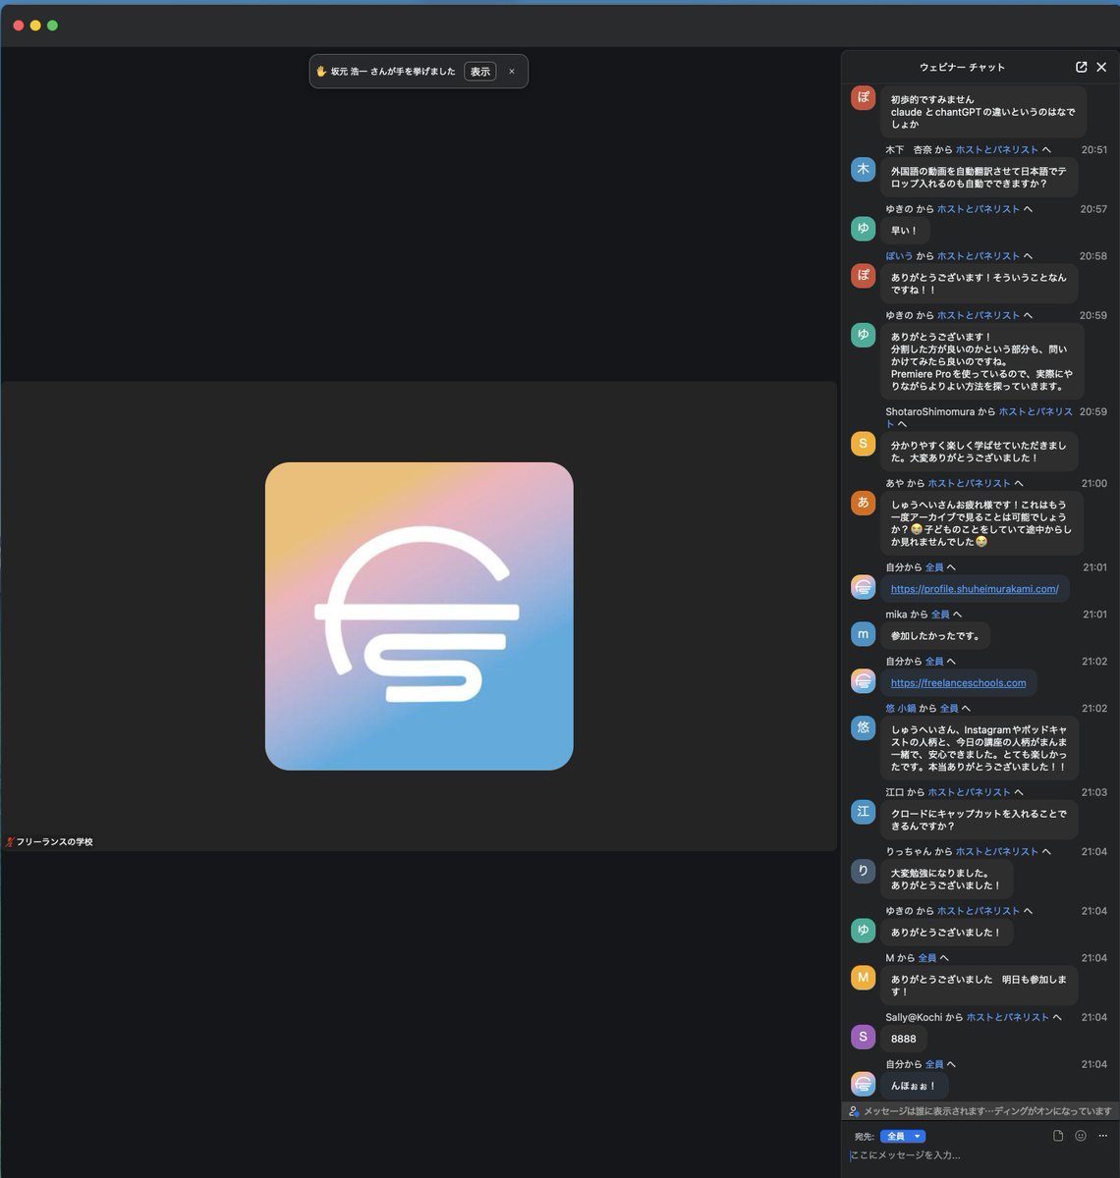This screenshot has height=1178, width=1120.
Task: Click ホストとパネリスト in あや's header
Action: (x=969, y=484)
